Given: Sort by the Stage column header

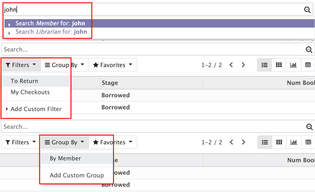Looking at the screenshot, I should (151, 83).
